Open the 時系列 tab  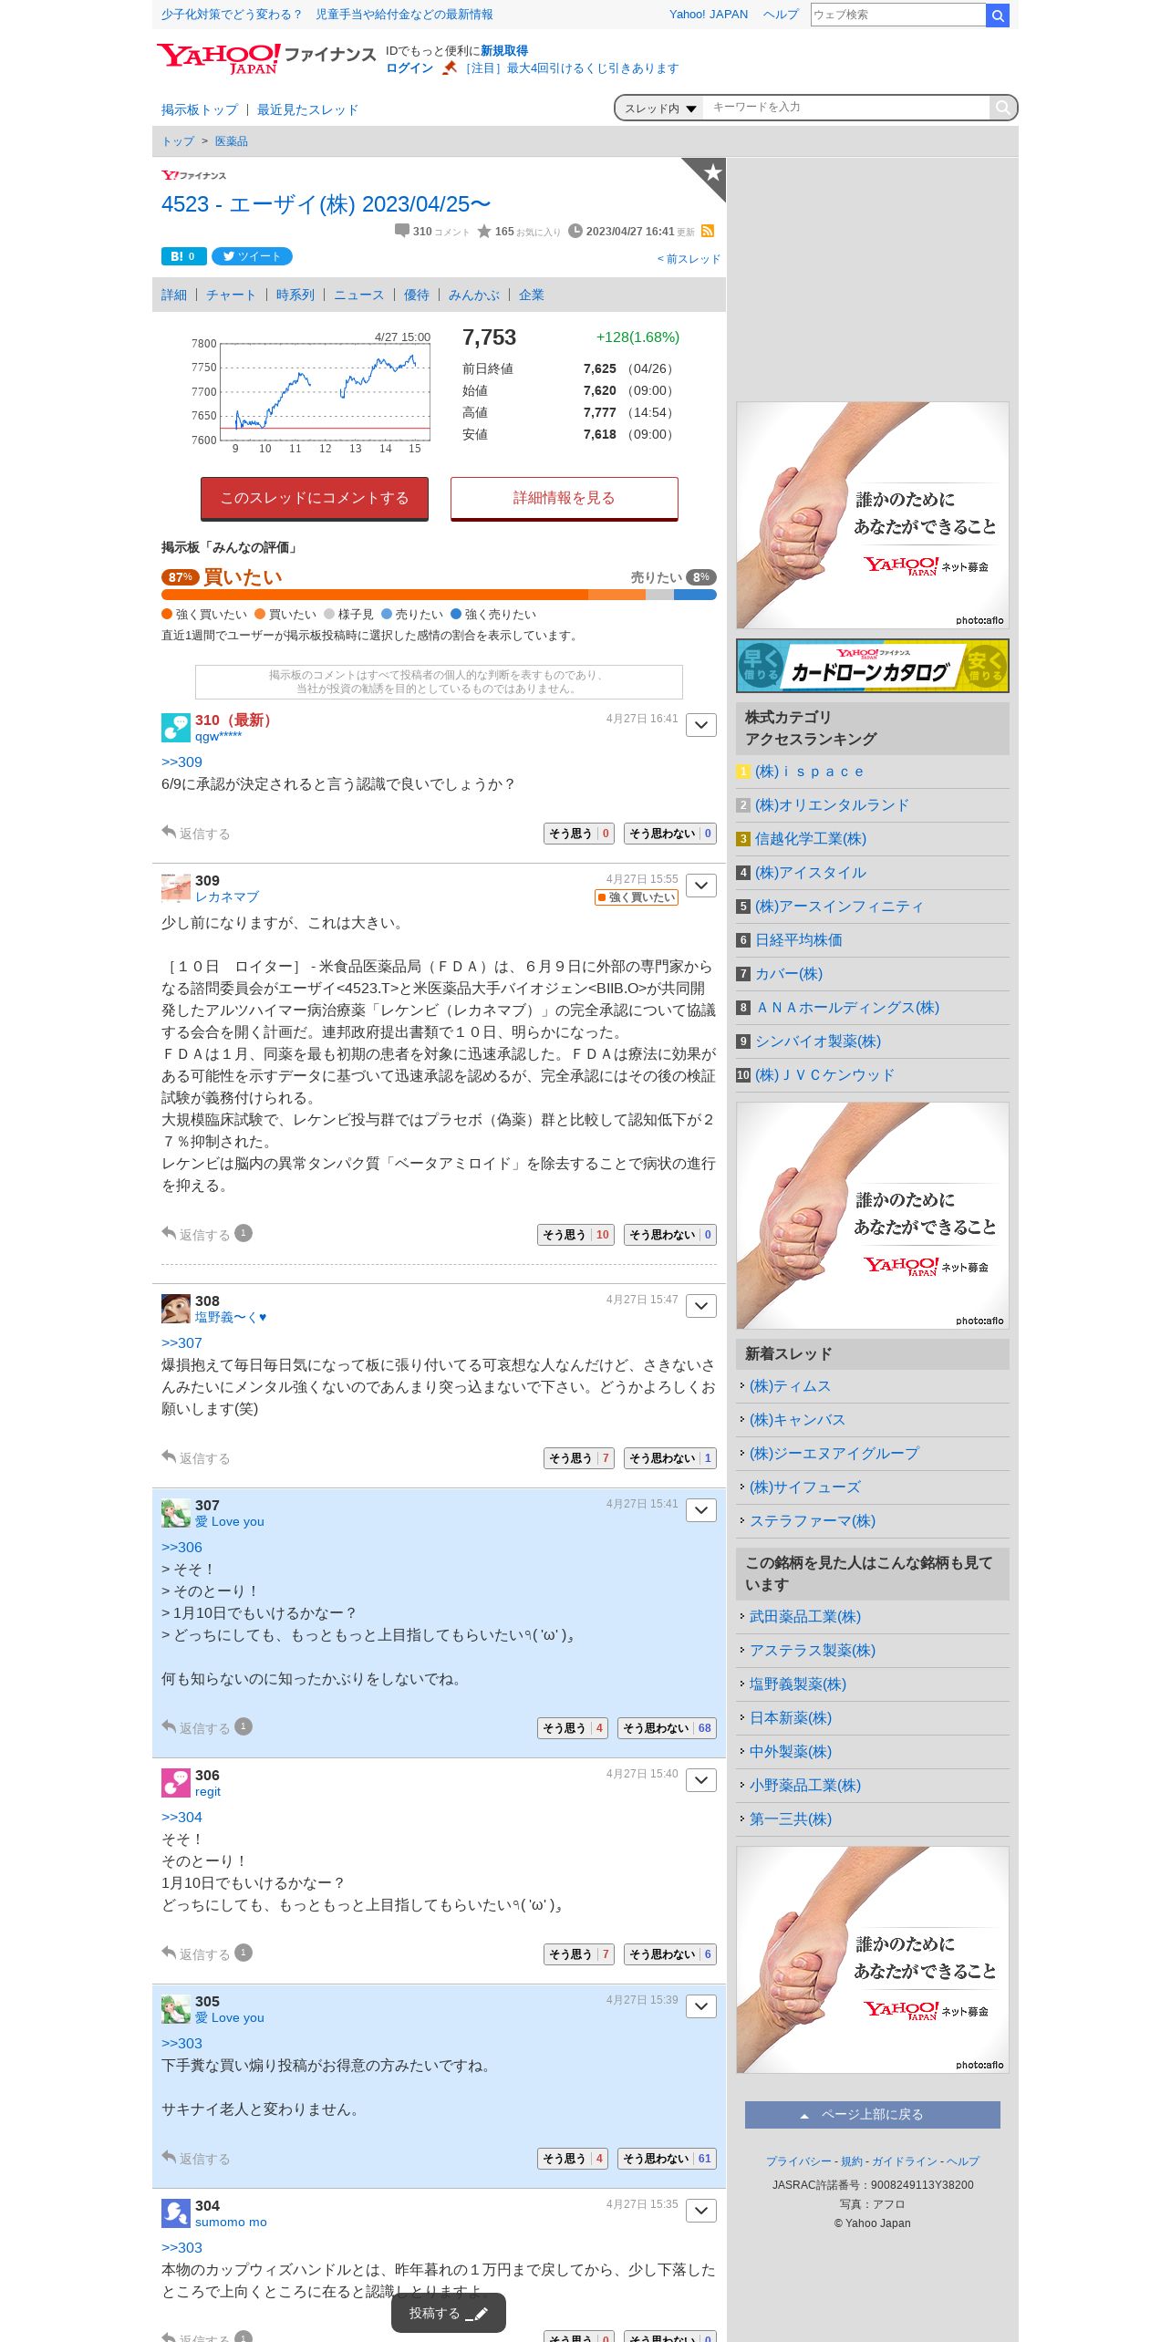(x=295, y=295)
